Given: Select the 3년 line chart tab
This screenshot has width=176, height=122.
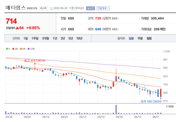Looking at the screenshot, I should (63, 38).
